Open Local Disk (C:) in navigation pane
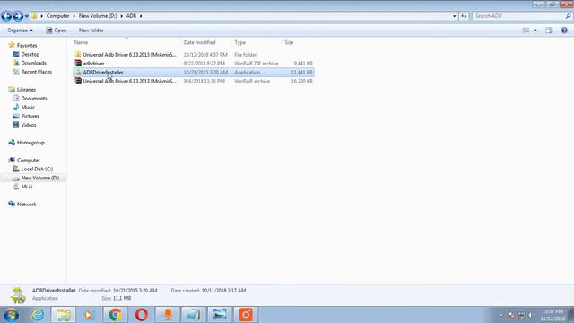 (37, 169)
